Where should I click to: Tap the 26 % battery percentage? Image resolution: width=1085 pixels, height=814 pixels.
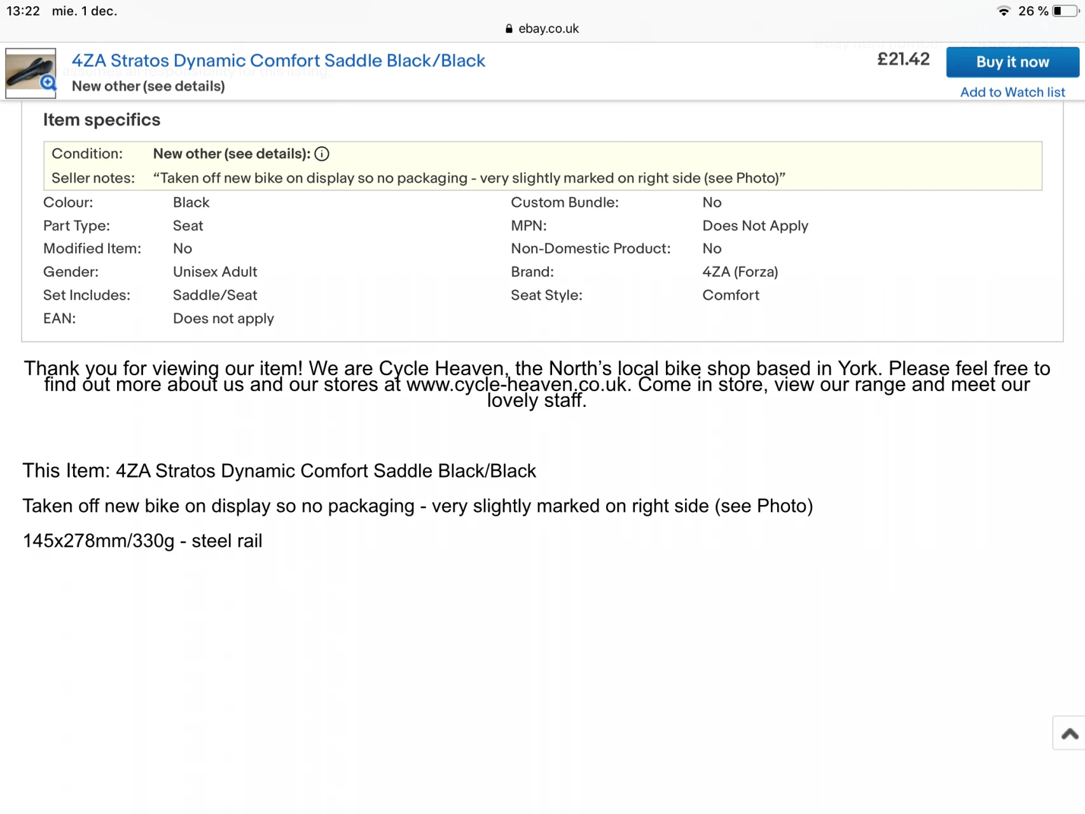click(x=1033, y=11)
